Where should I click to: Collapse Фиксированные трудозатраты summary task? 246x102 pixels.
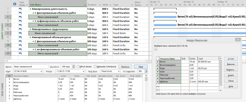tap(31, 29)
